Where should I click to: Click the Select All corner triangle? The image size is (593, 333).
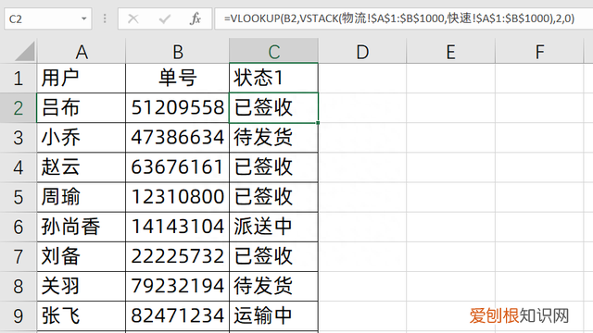click(25, 52)
